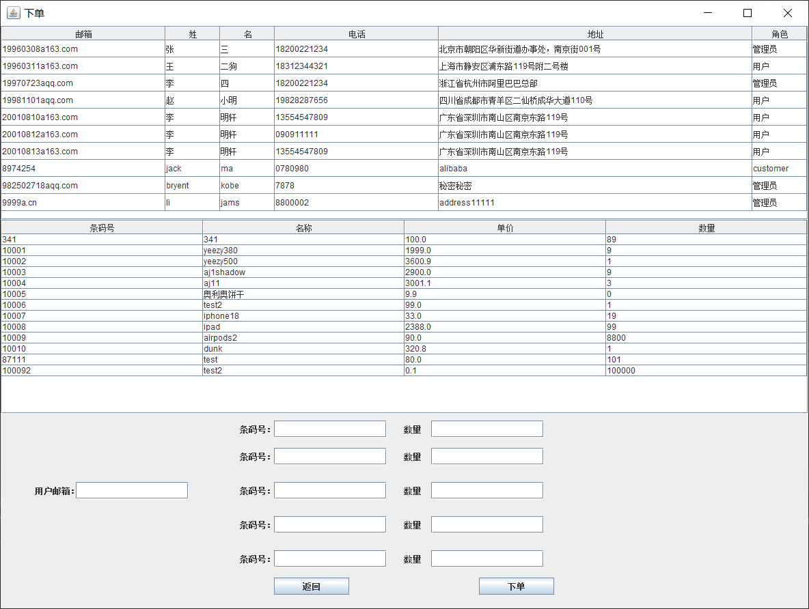The image size is (809, 609).
Task: Select the product row 奥利奥饼干
Action: point(273,294)
